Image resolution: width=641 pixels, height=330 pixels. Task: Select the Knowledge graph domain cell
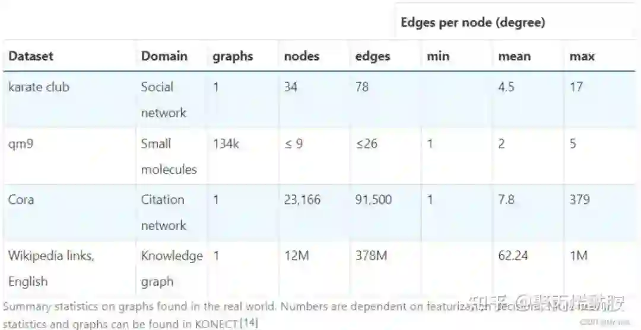pyautogui.click(x=171, y=268)
